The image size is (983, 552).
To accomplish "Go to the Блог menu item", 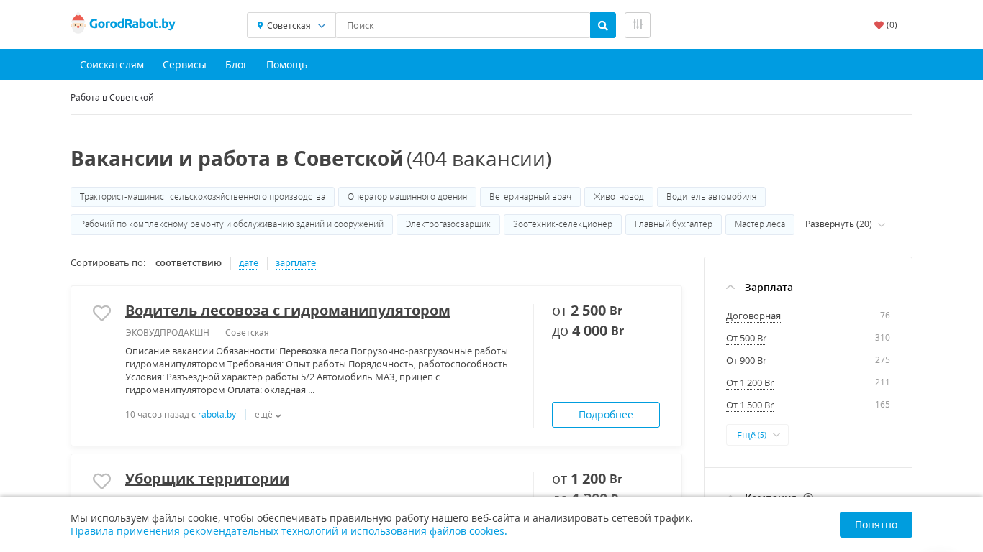I will pyautogui.click(x=236, y=65).
